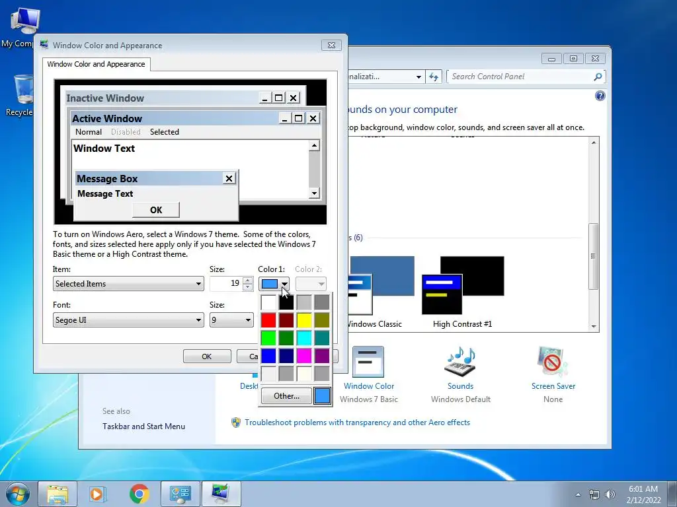Pick the dark maroon color swatch
677x507 pixels.
pyautogui.click(x=286, y=320)
